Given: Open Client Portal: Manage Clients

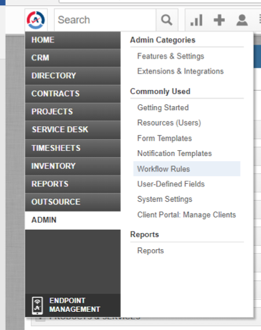Looking at the screenshot, I should coord(187,215).
